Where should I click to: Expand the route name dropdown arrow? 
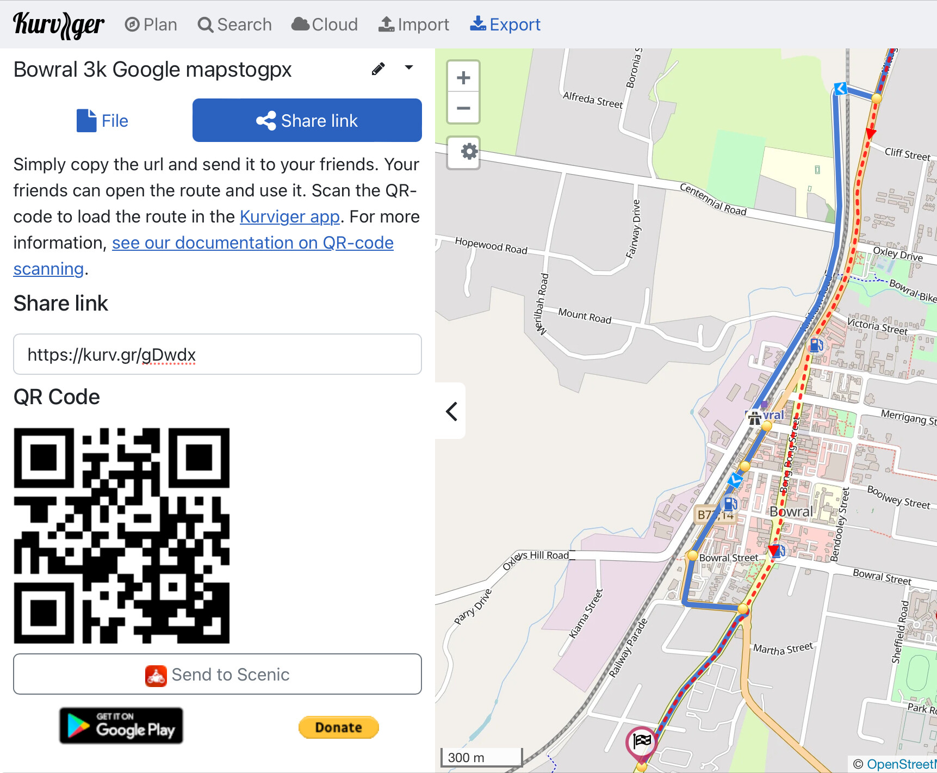pyautogui.click(x=409, y=68)
